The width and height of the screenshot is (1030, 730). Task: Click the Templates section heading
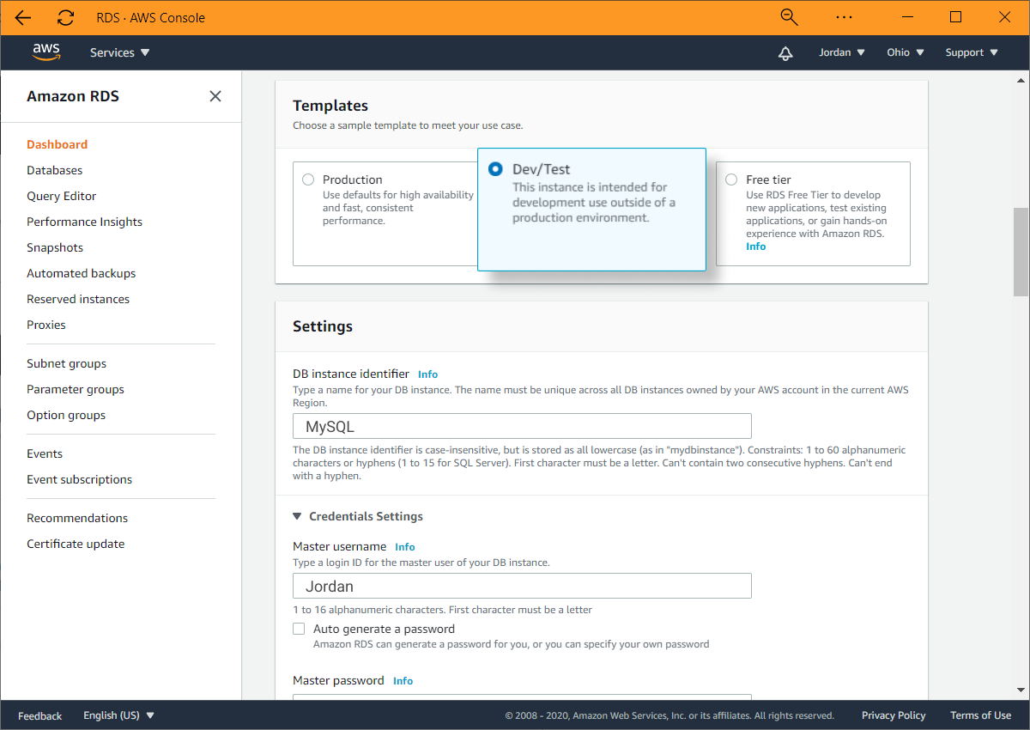click(x=330, y=106)
